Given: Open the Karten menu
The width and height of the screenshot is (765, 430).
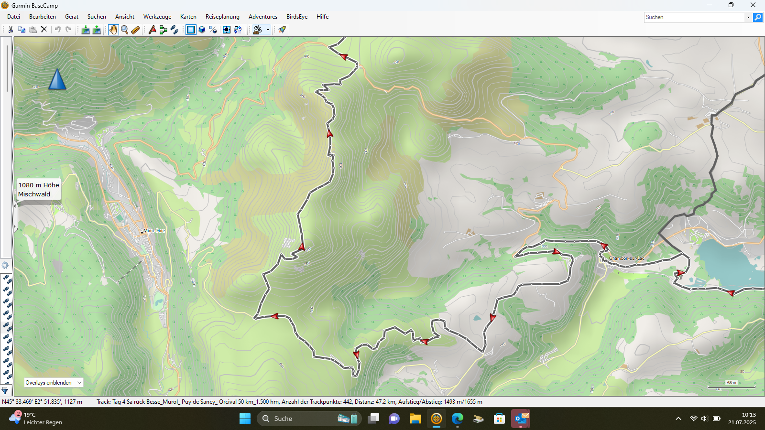Looking at the screenshot, I should coord(188,17).
